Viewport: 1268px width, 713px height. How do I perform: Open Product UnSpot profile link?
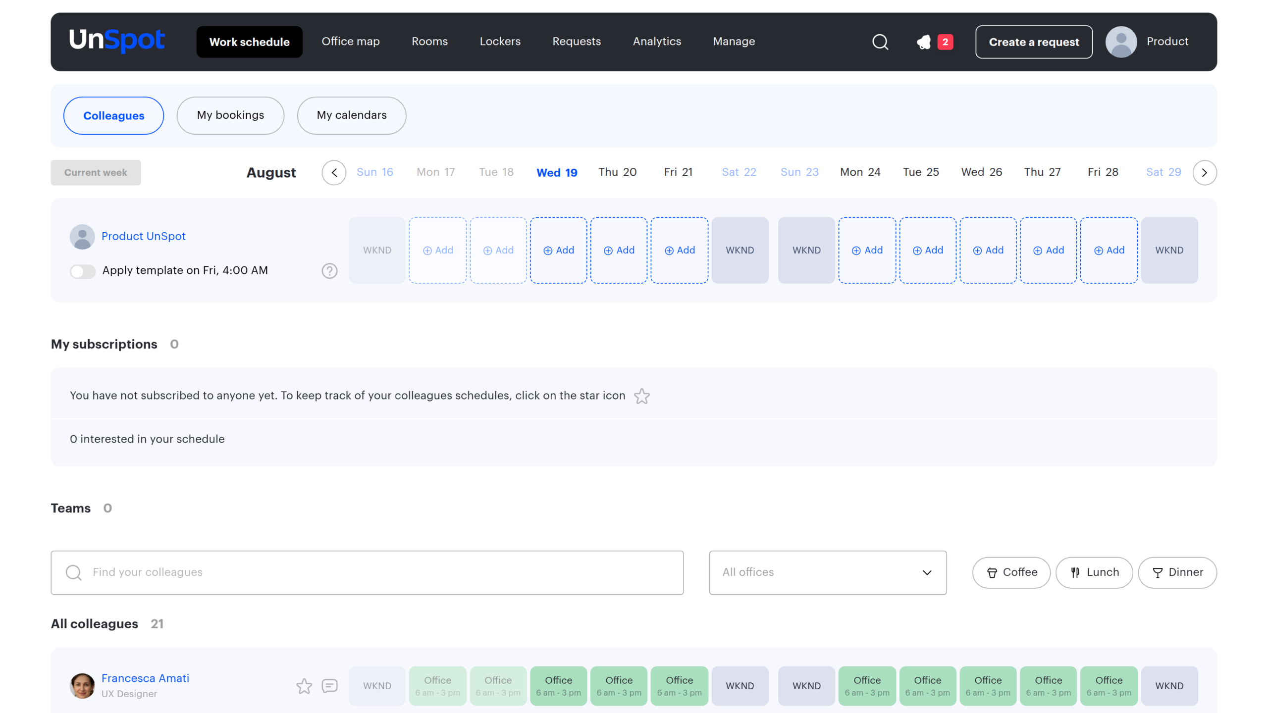point(143,236)
